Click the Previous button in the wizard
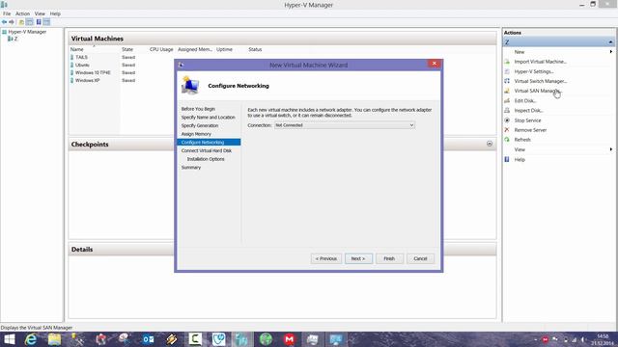This screenshot has width=618, height=347. click(x=326, y=258)
